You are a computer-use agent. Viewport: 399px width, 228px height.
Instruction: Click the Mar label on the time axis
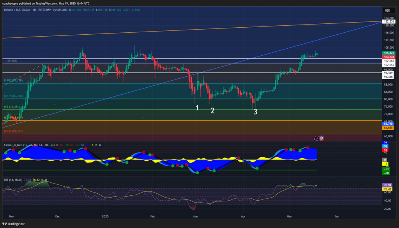click(x=195, y=216)
